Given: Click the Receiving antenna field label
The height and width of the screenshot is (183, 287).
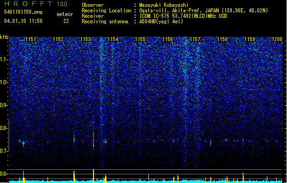Looking at the screenshot, I should pyautogui.click(x=105, y=22).
